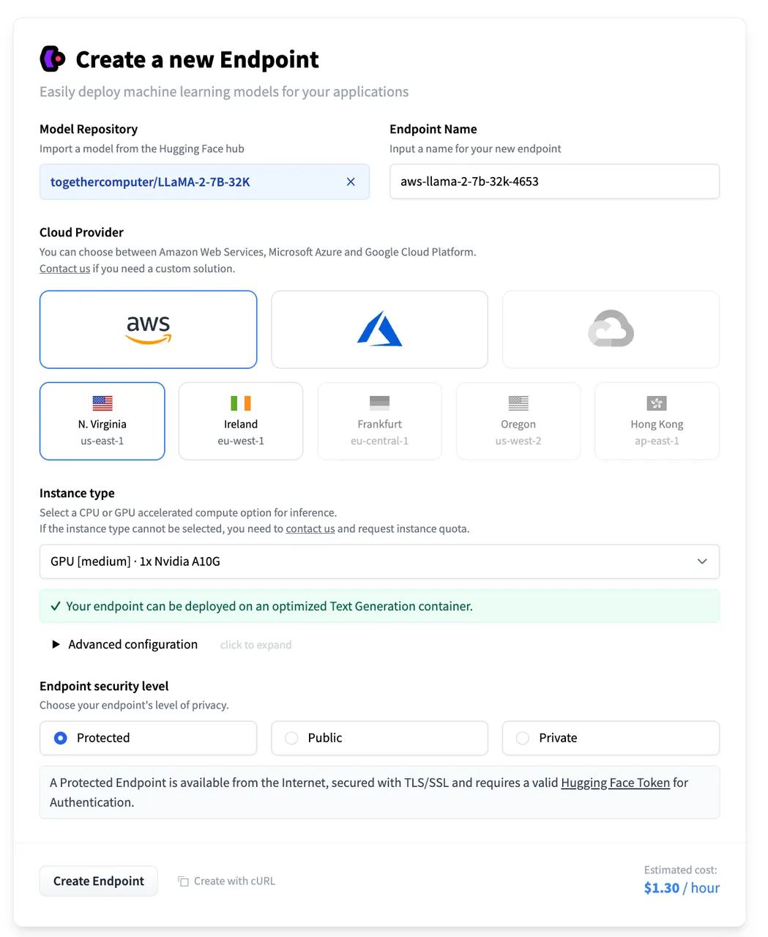768x937 pixels.
Task: Choose the Ireland eu-west-1 region
Action: point(241,421)
